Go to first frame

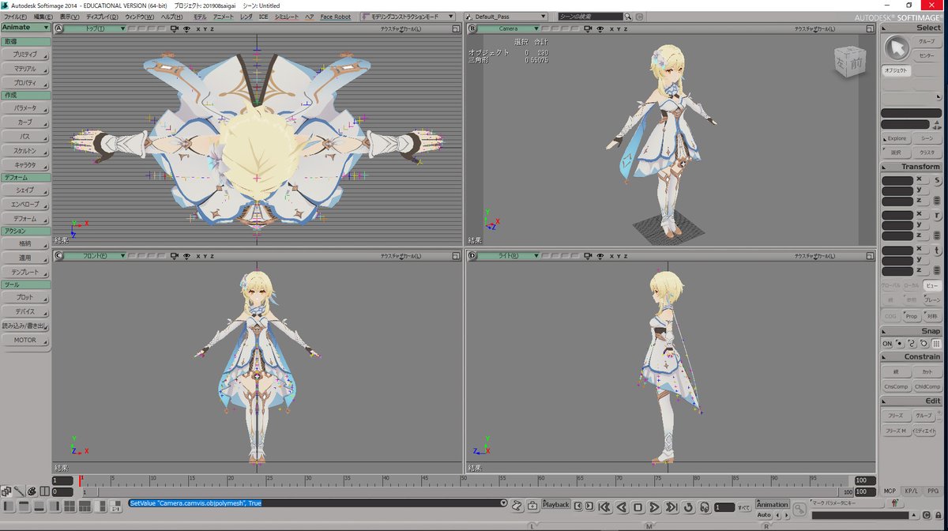pyautogui.click(x=604, y=507)
